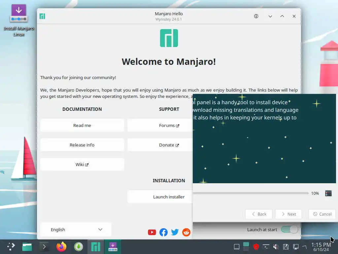Click the "Welcome to Manjaro!" heading
The height and width of the screenshot is (254, 338).
click(169, 62)
